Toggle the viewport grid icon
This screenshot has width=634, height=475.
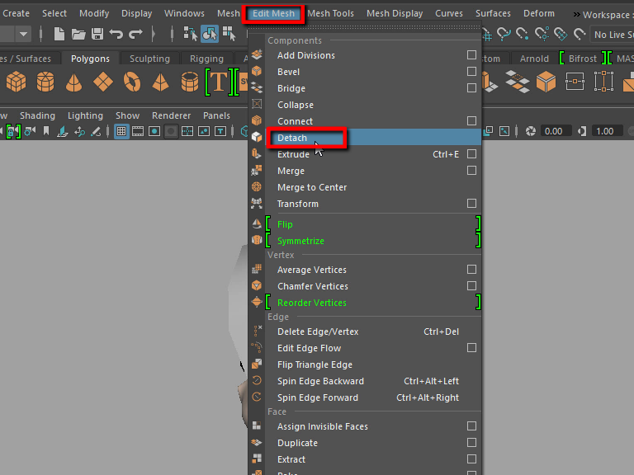click(121, 131)
